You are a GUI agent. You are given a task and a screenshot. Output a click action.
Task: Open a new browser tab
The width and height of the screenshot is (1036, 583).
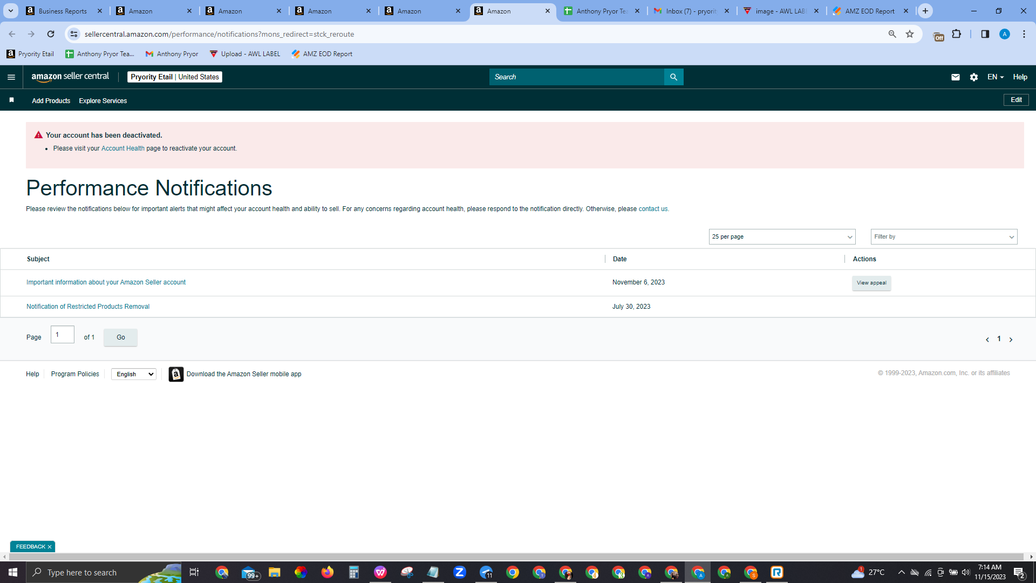click(x=925, y=11)
